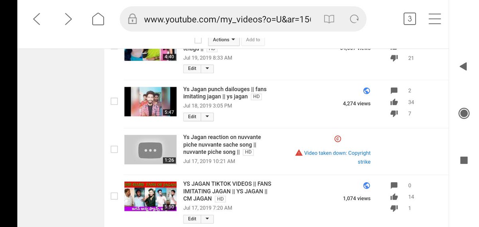Tick the select-all checkbox beside Actions
479x227 pixels.
coord(198,40)
